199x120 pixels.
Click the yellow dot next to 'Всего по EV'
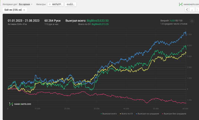[120, 114]
